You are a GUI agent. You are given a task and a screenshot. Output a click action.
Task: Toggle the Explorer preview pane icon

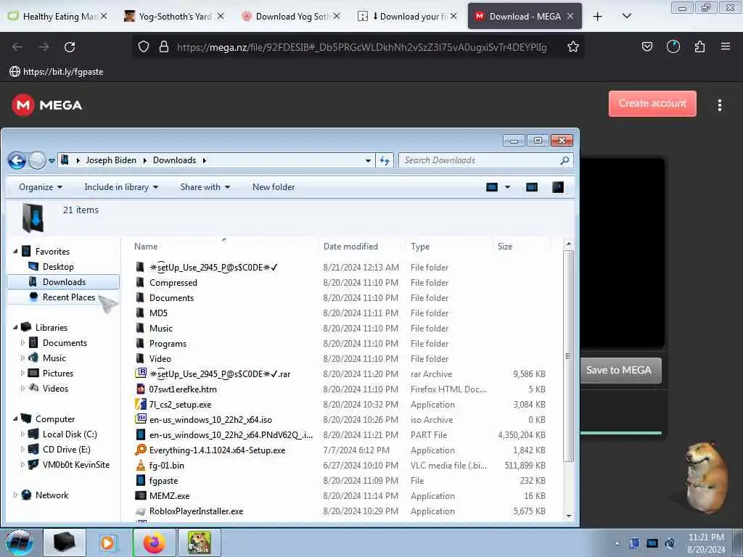point(532,187)
